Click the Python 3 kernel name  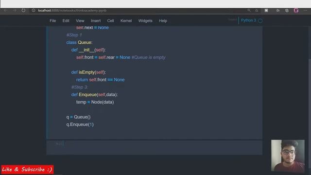[x=248, y=20]
